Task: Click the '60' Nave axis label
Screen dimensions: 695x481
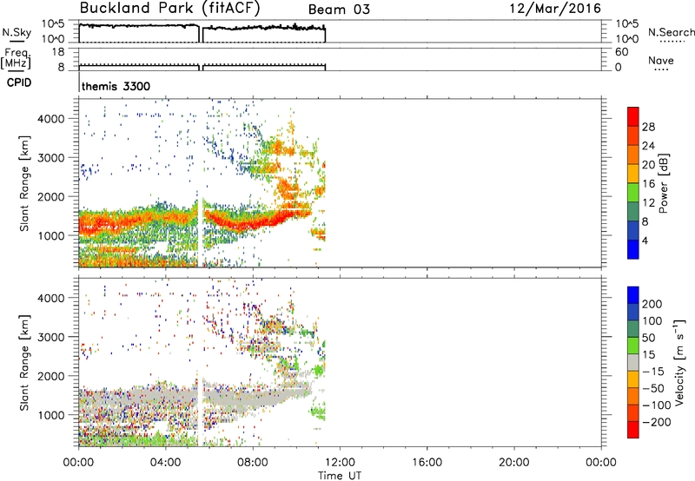Action: pos(622,52)
